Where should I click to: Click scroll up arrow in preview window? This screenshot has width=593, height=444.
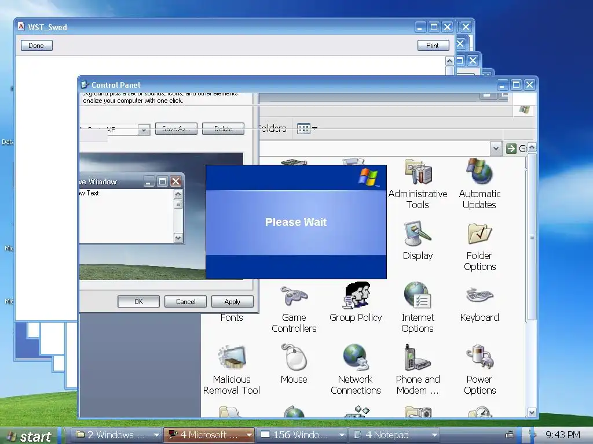(178, 194)
